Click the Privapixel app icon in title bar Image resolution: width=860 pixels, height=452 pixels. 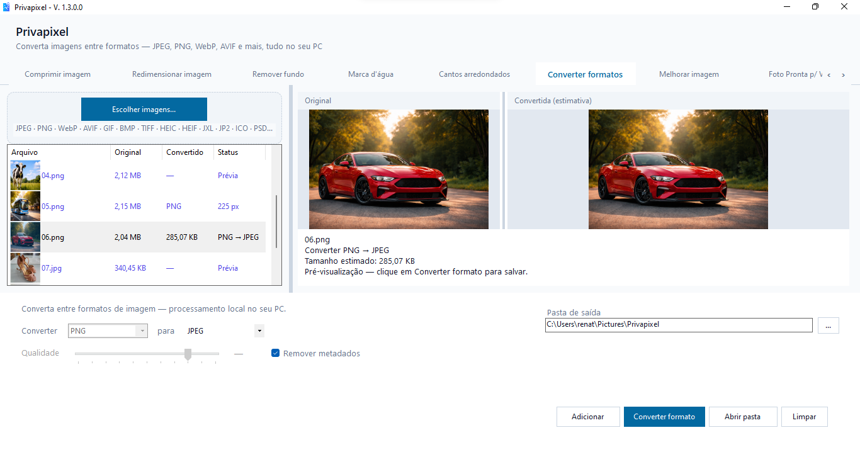(x=7, y=7)
